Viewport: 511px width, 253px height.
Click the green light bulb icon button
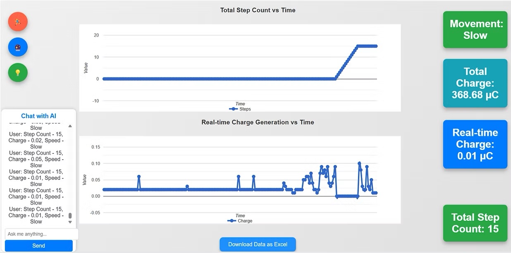(18, 73)
